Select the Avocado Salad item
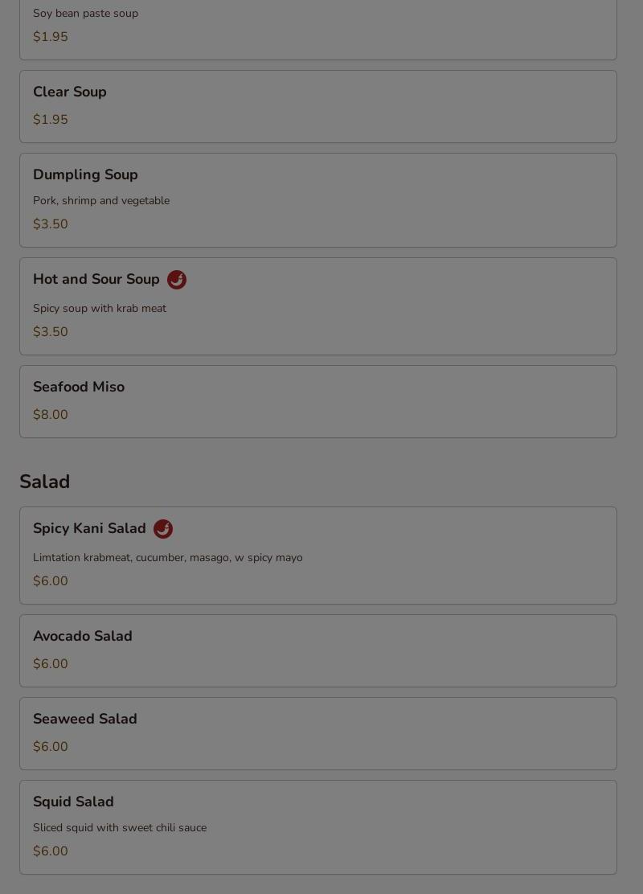Screen dimensions: 643x894 point(318,650)
